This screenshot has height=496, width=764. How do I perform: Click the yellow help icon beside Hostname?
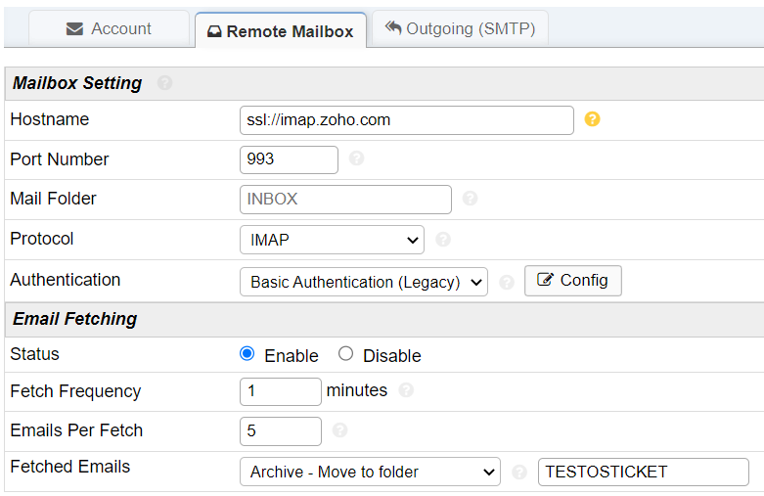(x=592, y=119)
